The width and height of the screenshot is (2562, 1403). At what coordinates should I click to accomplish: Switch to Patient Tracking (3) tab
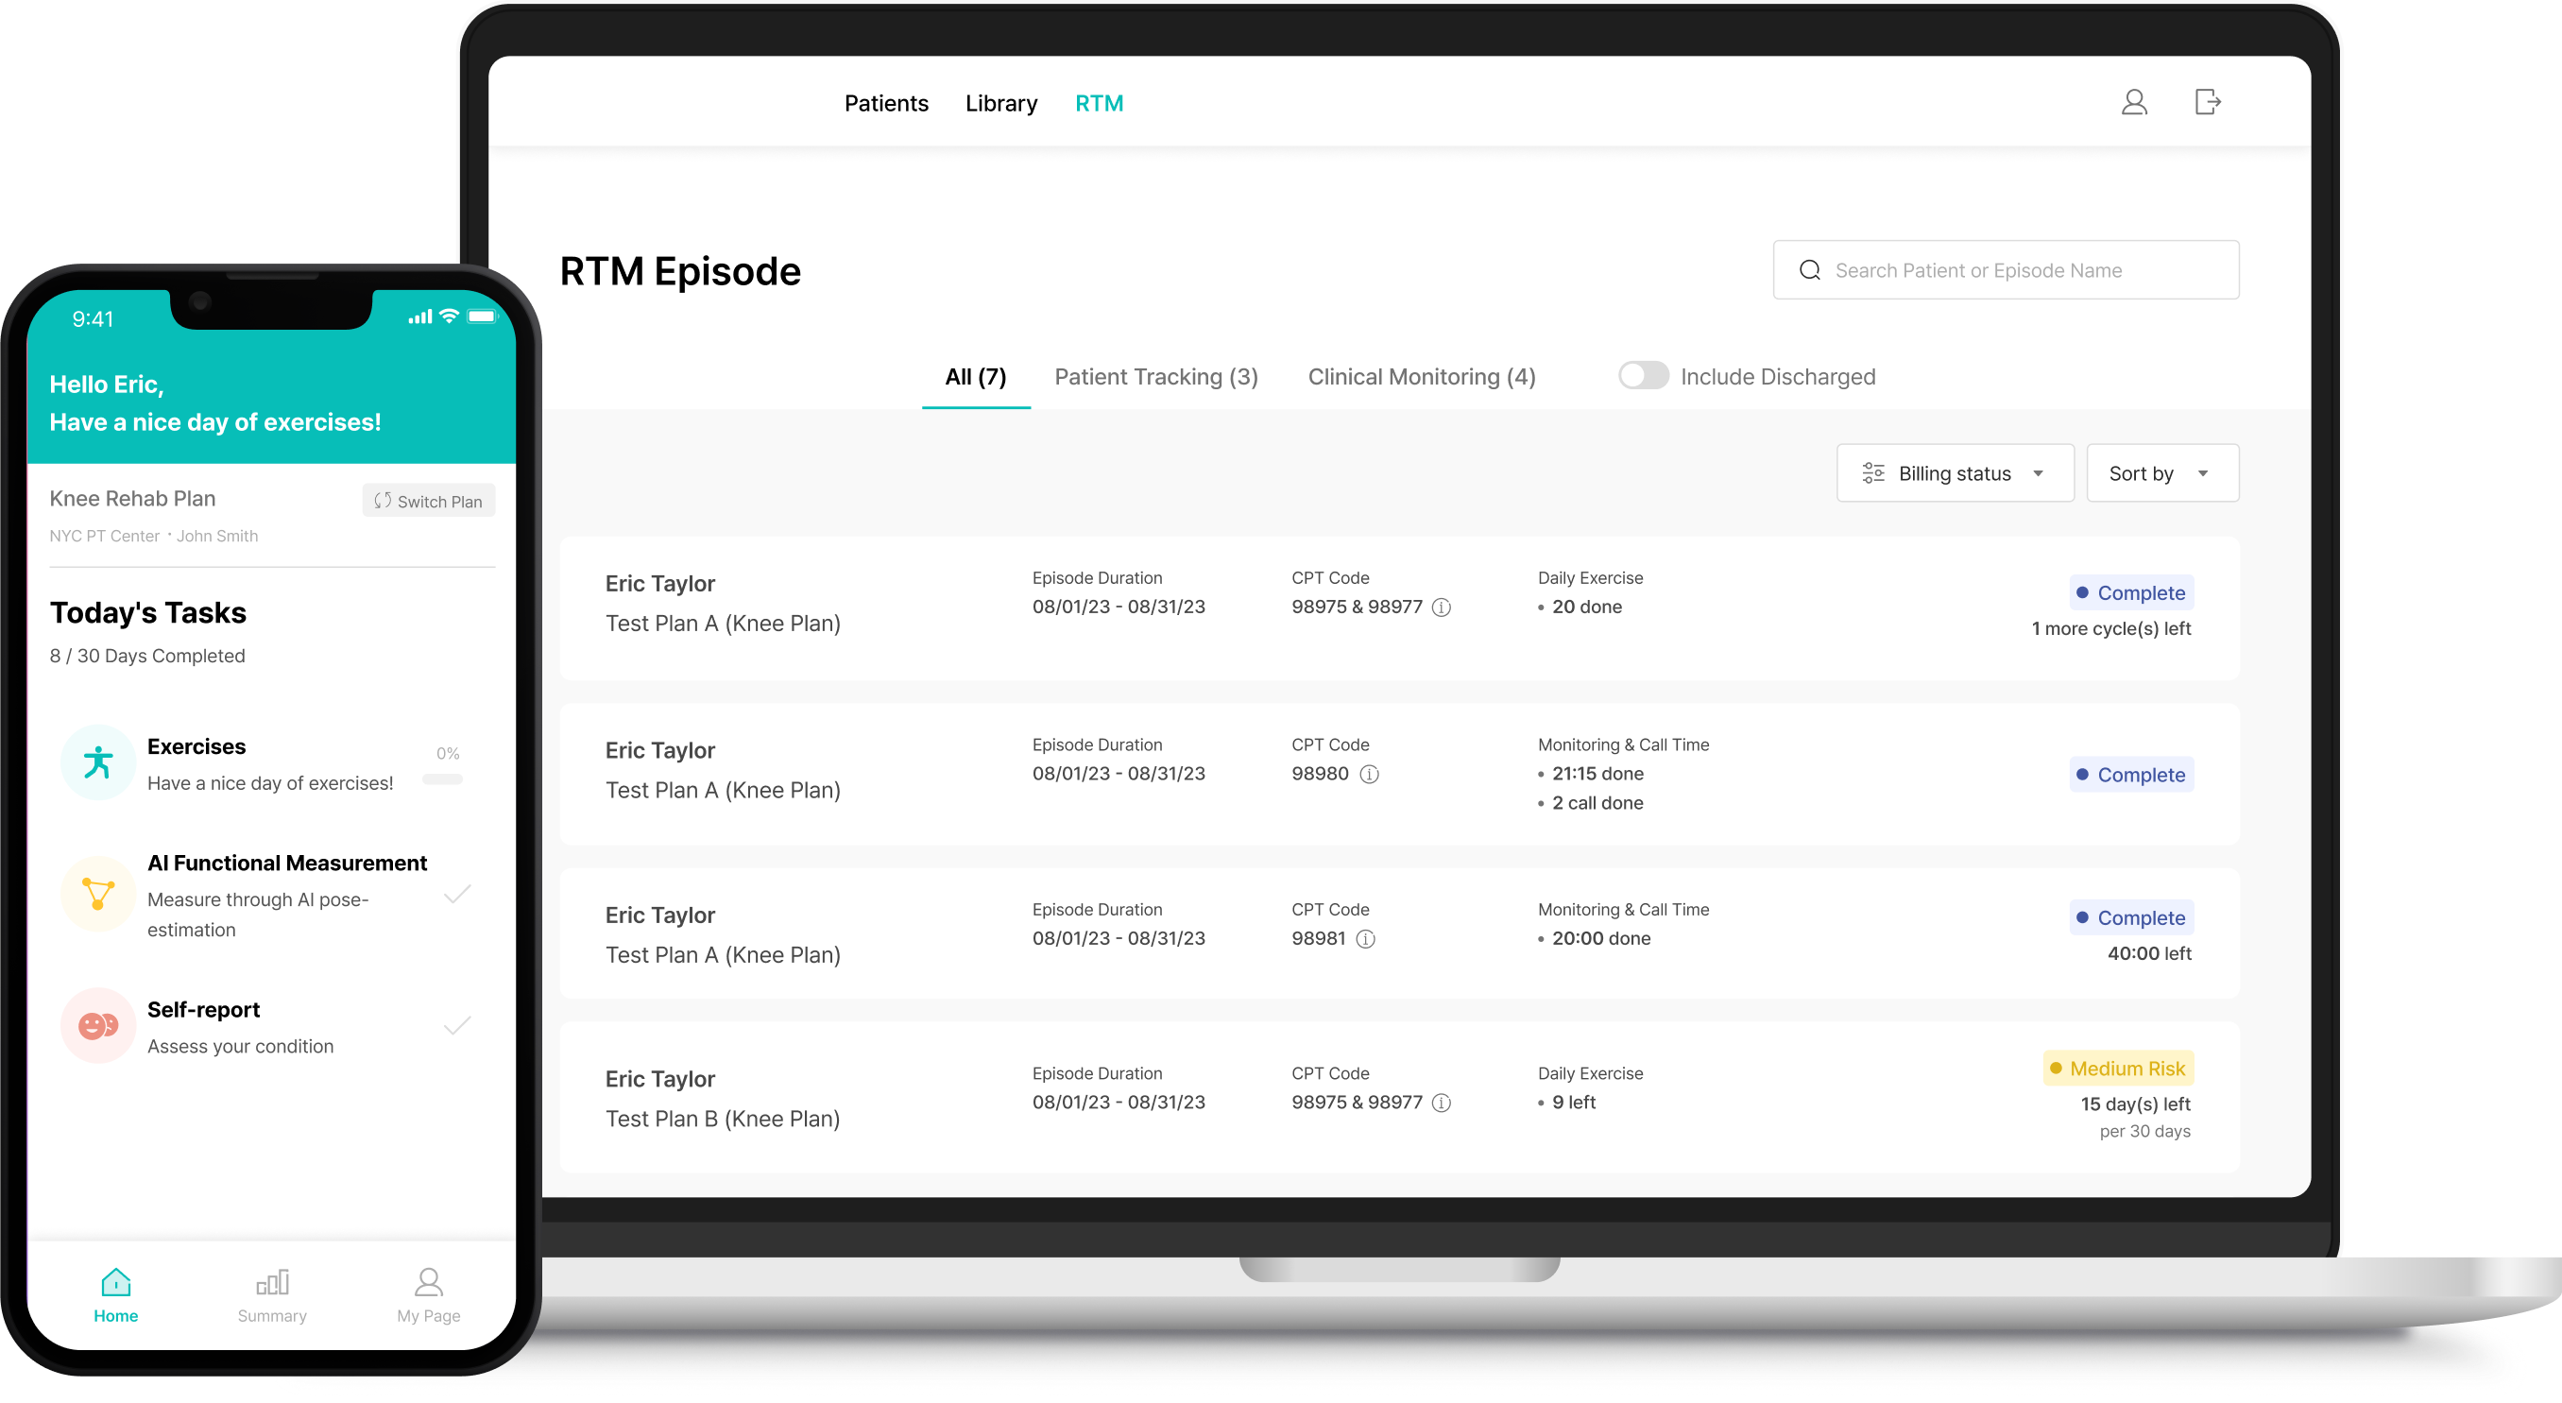[x=1155, y=377]
